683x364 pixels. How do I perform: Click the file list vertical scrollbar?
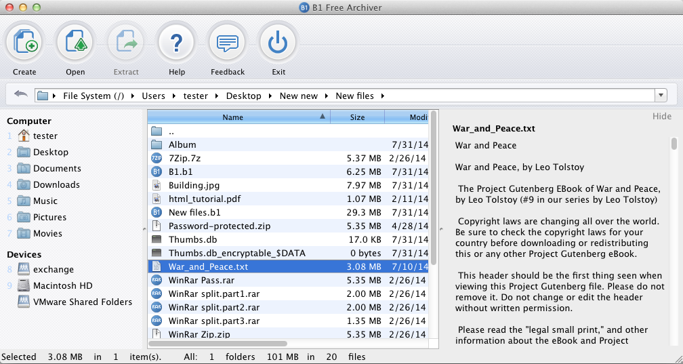[434, 190]
